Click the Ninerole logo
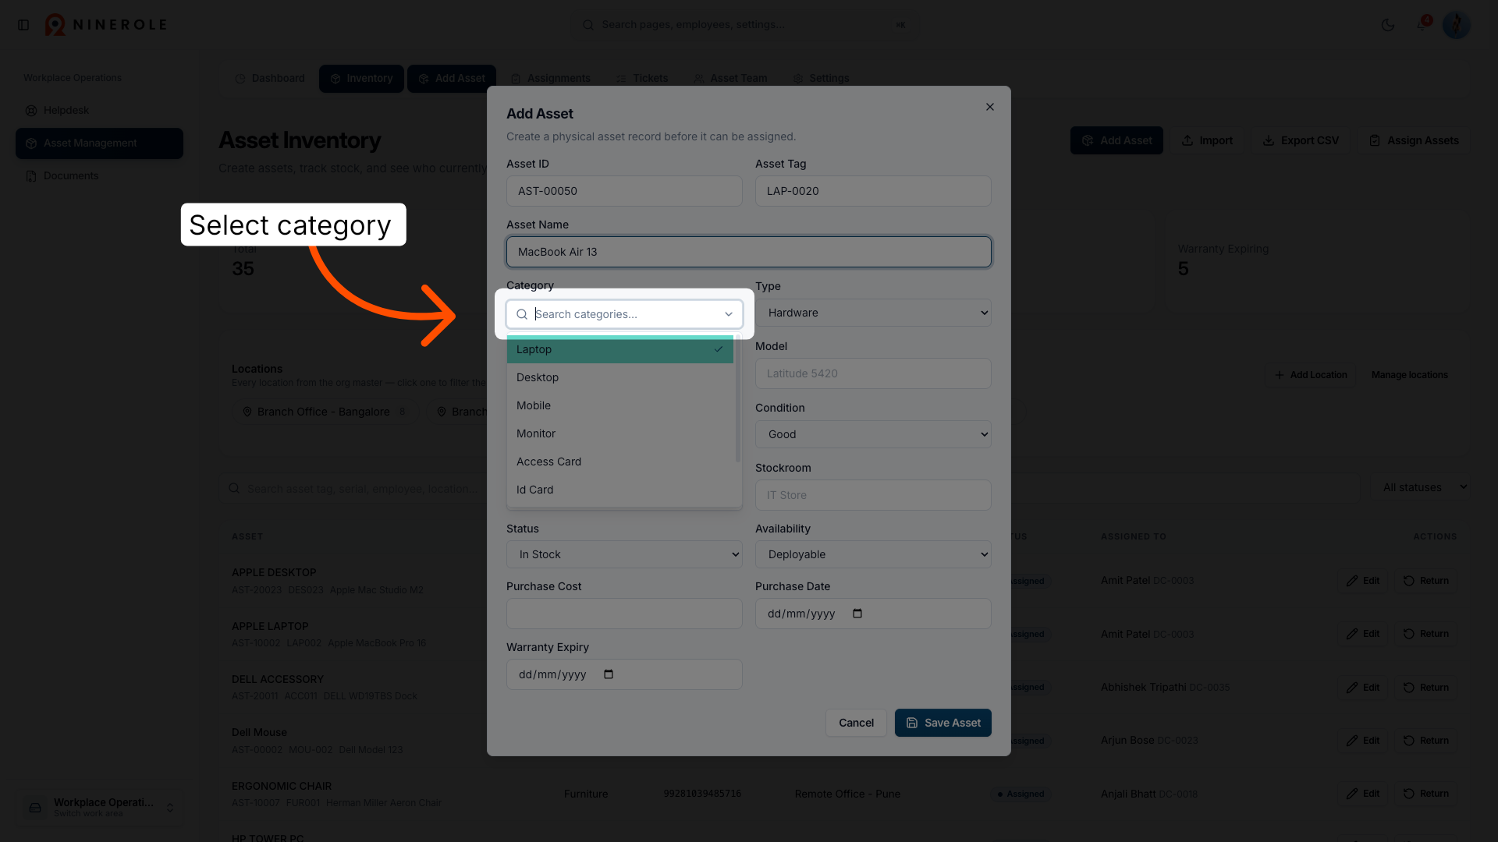The width and height of the screenshot is (1498, 842). 105,25
